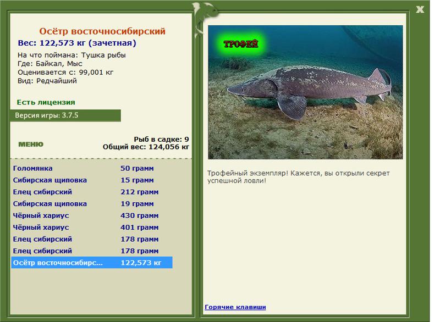Select Сибирская щиповка 19 грамм entry
This screenshot has width=440, height=322.
click(x=92, y=204)
